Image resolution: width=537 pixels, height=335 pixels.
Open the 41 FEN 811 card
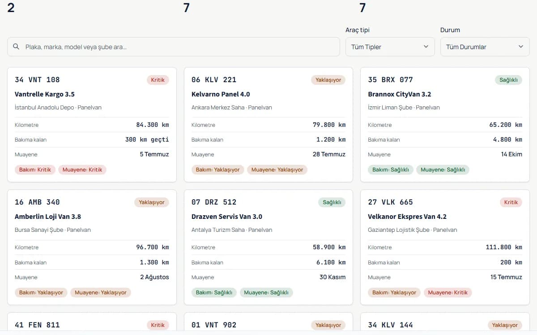pyautogui.click(x=92, y=323)
